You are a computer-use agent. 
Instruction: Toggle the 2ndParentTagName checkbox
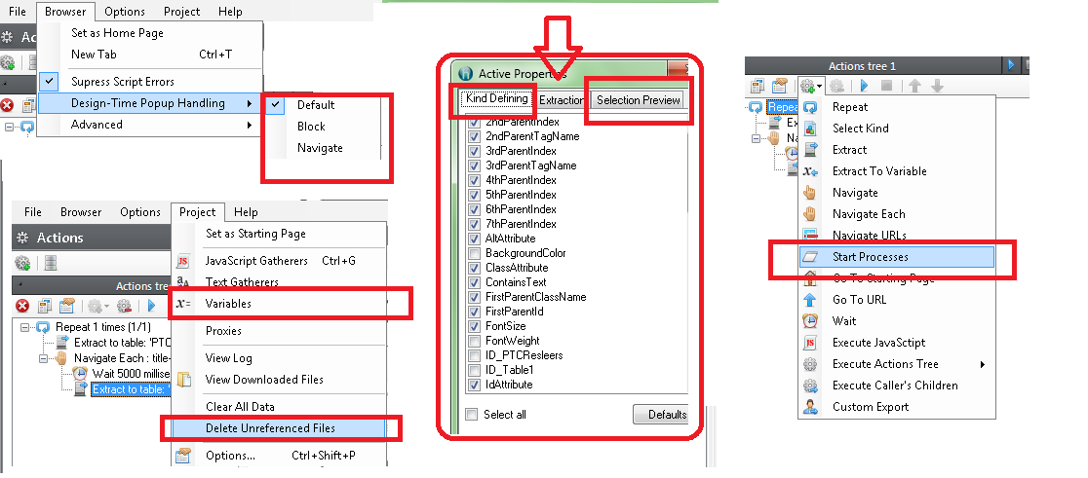tap(474, 136)
